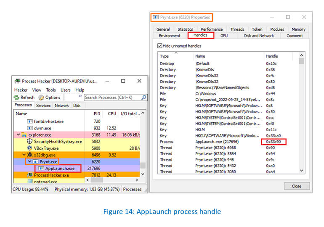Sort handles by the Type column header
This screenshot has width=324, height=227.
[175, 56]
